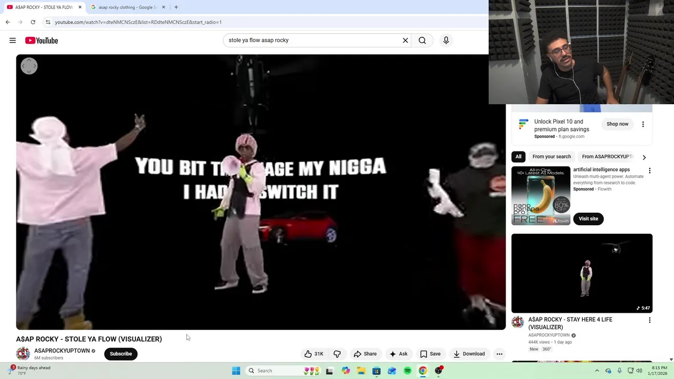Clear the search query with X
Image resolution: width=674 pixels, height=379 pixels.
click(405, 40)
